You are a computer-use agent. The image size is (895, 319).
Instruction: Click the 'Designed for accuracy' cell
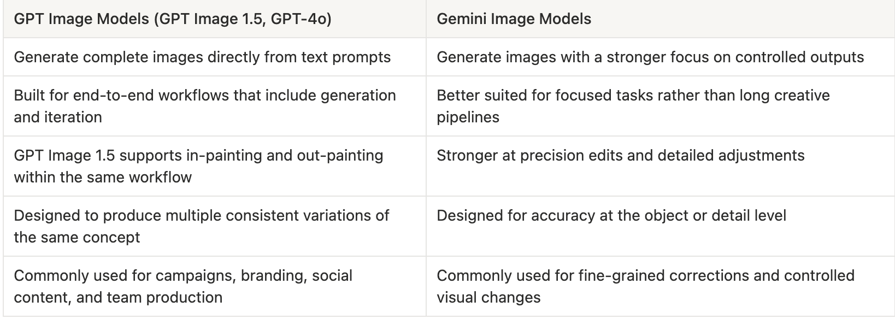pyautogui.click(x=611, y=216)
